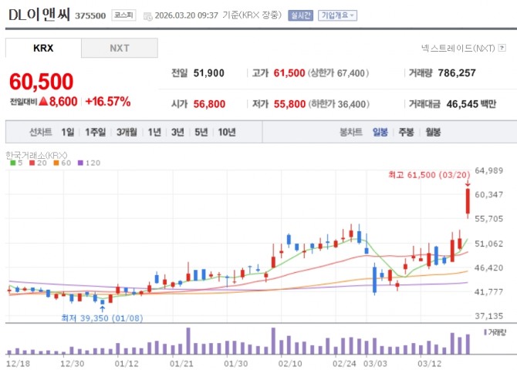The width and height of the screenshot is (517, 370).
Task: Click the help icon beside 넥스트레이드(NXT)
Action: (x=502, y=48)
